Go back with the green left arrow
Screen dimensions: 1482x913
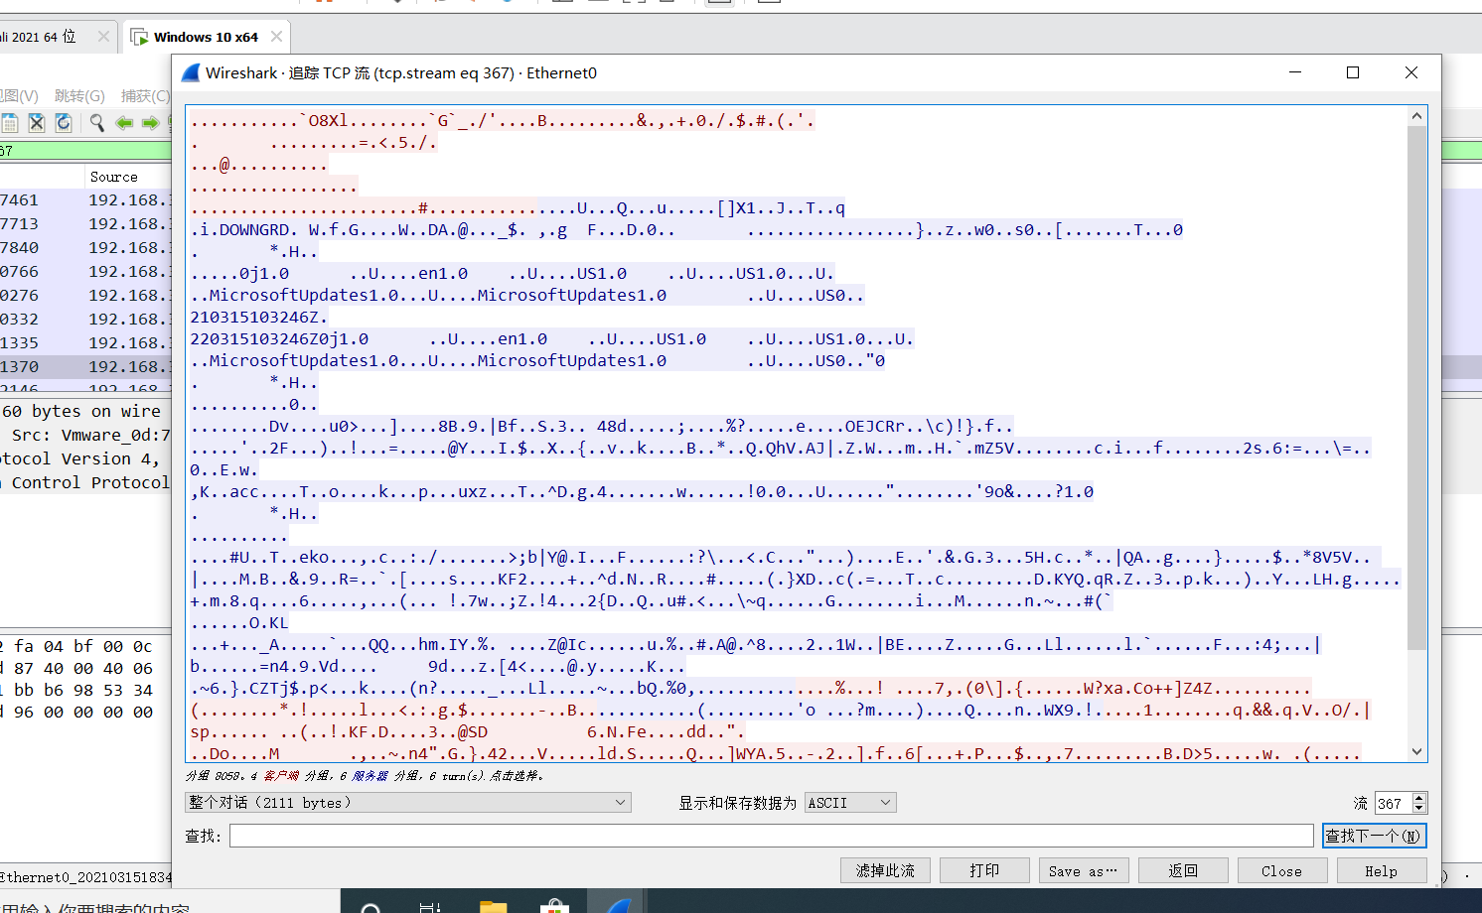pos(124,123)
